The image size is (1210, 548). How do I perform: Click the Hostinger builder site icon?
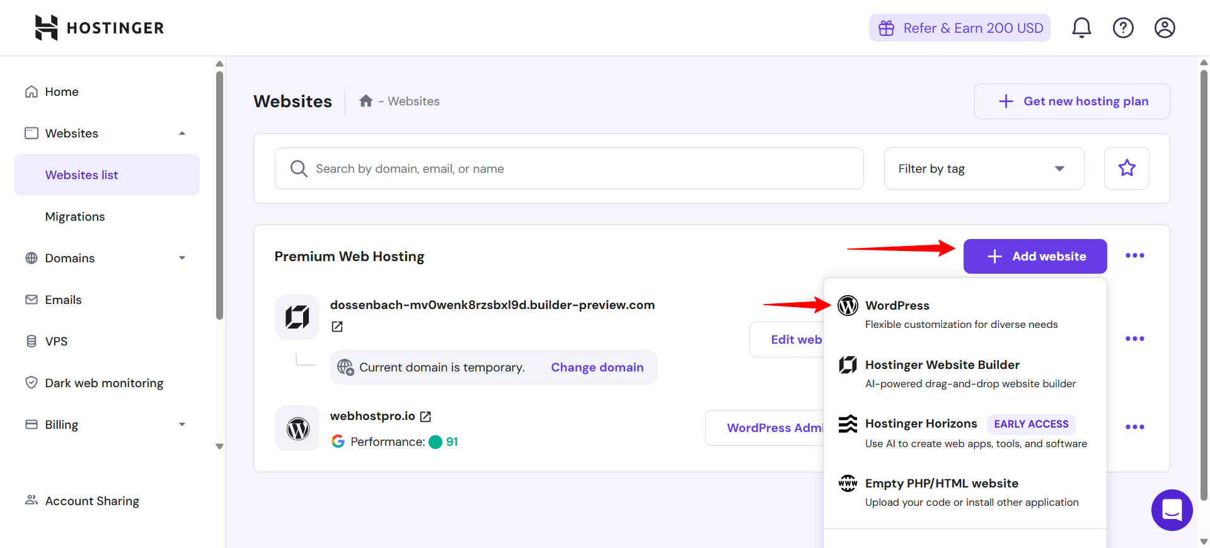(297, 317)
